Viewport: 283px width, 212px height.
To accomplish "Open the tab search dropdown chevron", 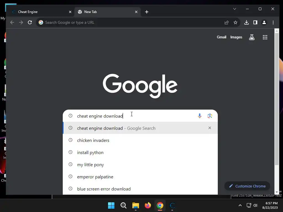I will [235, 9].
